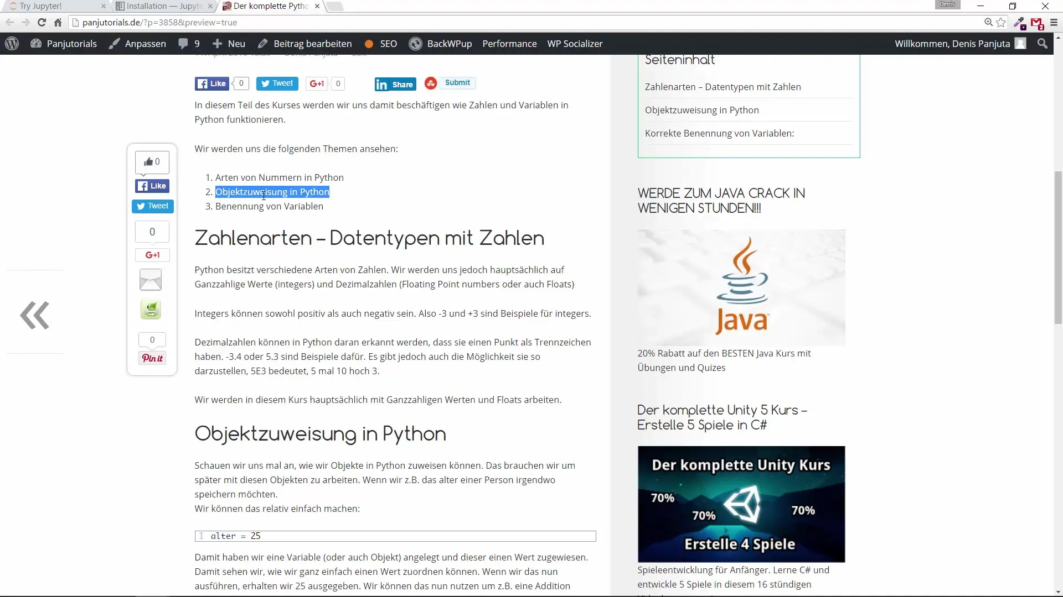Image resolution: width=1063 pixels, height=597 pixels.
Task: Open Objektzuweisung in Python contents link
Action: [701, 110]
